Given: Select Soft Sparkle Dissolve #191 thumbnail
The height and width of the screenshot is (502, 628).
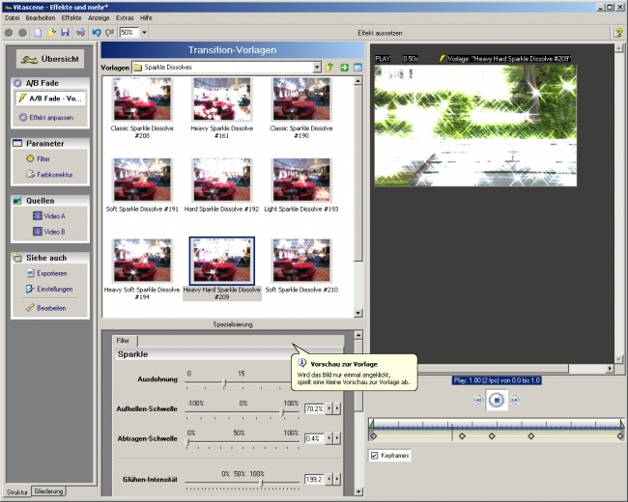Looking at the screenshot, I should coord(142,181).
